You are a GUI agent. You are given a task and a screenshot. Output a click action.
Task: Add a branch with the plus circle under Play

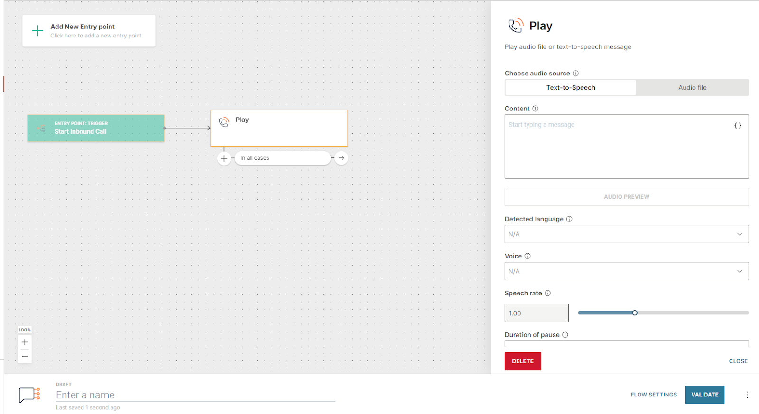(224, 158)
